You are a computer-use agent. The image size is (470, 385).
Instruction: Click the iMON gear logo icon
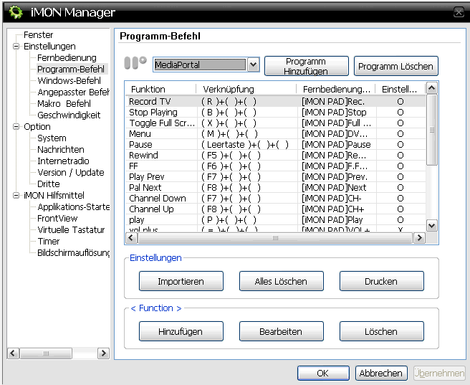[16, 12]
